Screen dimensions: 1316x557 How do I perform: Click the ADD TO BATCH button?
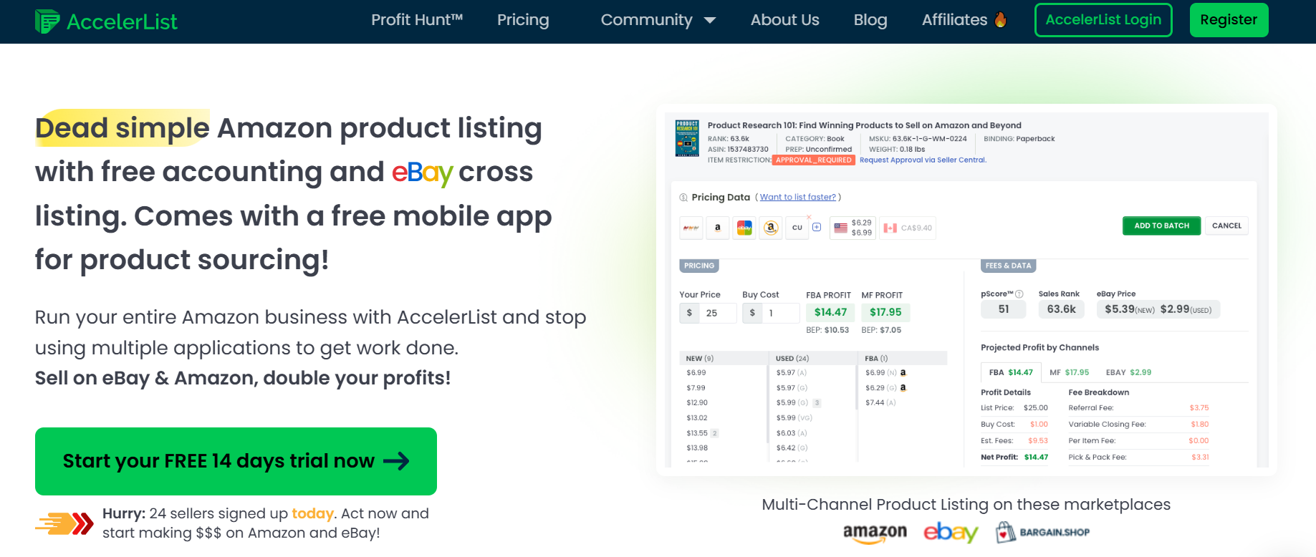[x=1161, y=226]
